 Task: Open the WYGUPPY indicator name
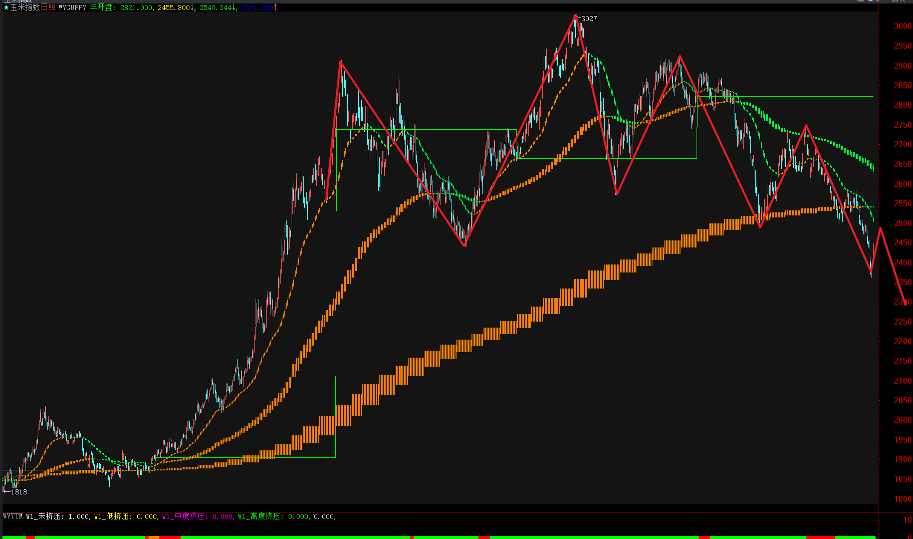[x=72, y=8]
